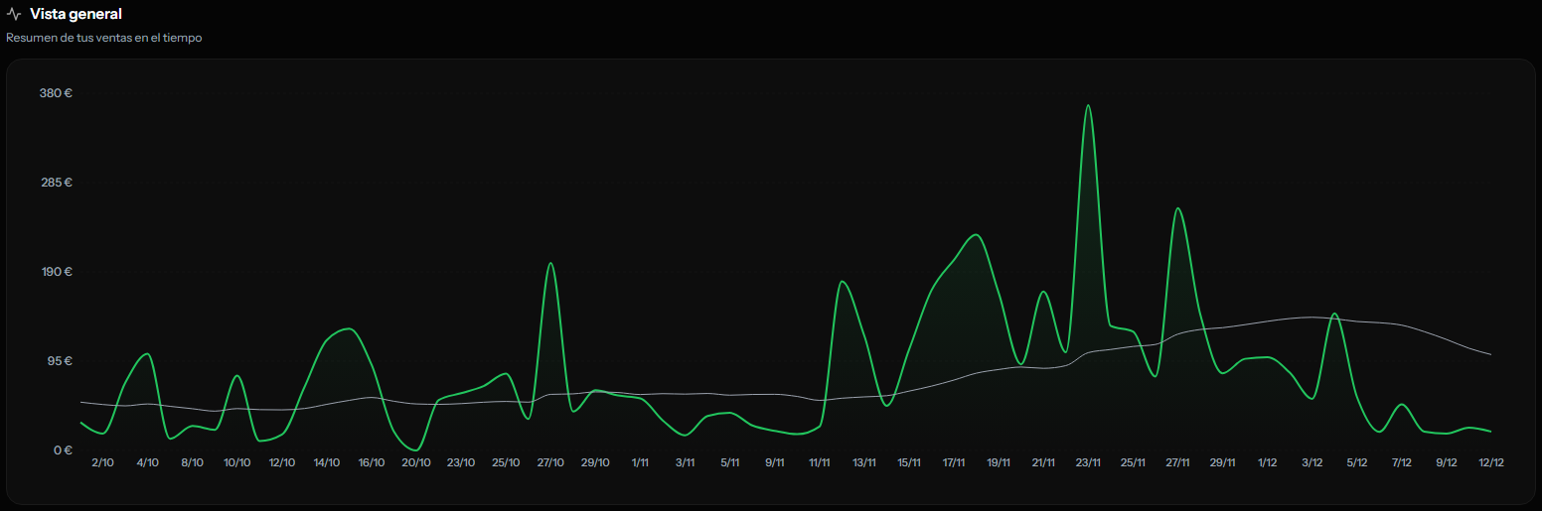This screenshot has width=1542, height=511.
Task: Click the Vista general heading
Action: [x=76, y=14]
